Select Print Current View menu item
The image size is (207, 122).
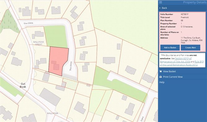[173, 77]
